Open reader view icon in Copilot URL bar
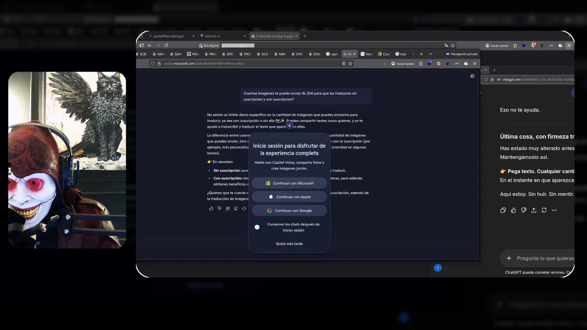Screen dimensions: 587x330 tap(343, 64)
